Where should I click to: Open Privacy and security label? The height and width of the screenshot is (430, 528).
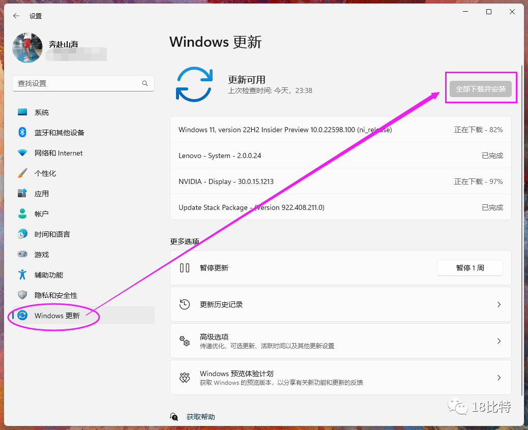pyautogui.click(x=56, y=295)
